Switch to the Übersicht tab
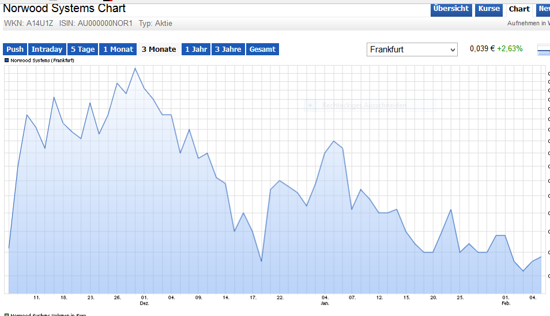The height and width of the screenshot is (316, 550). point(451,9)
